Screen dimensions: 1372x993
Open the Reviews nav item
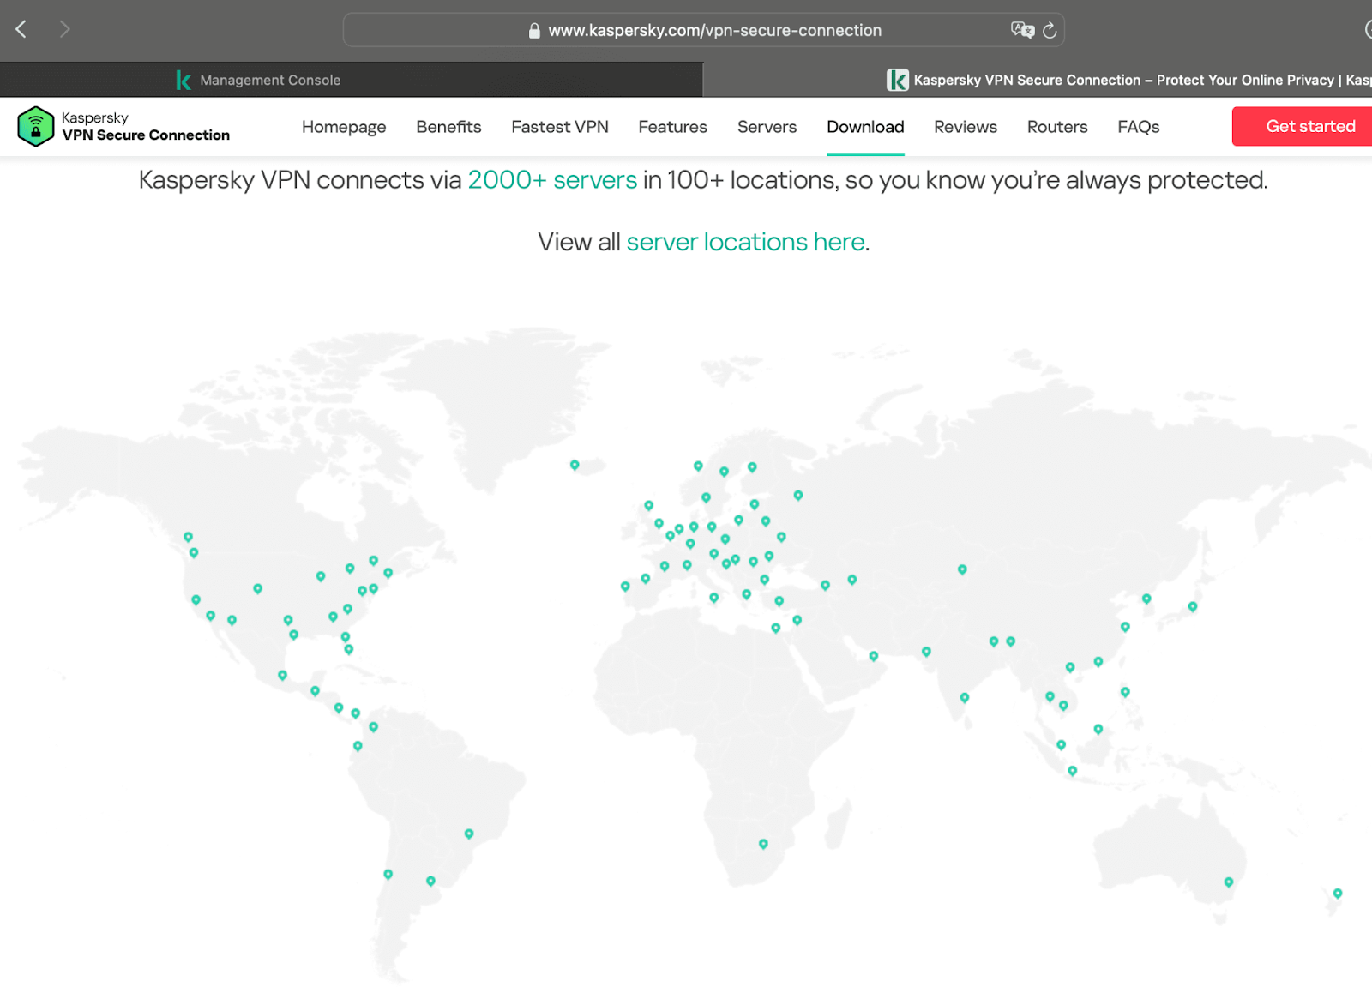pyautogui.click(x=966, y=127)
